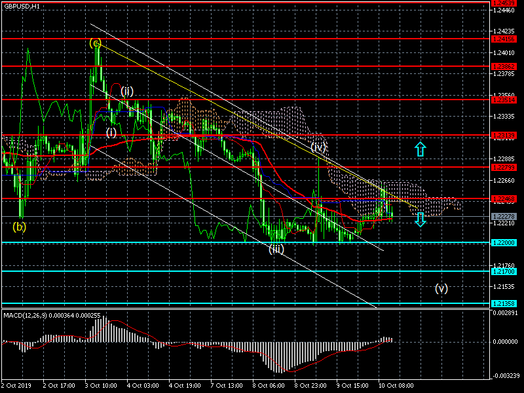Image resolution: width=524 pixels, height=393 pixels.
Task: Click the current price 1.22278 label
Action: [504, 217]
